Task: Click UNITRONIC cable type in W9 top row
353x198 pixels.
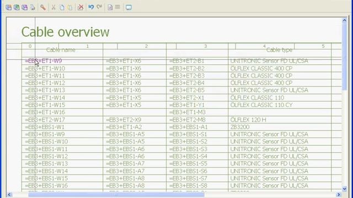Action: point(269,61)
